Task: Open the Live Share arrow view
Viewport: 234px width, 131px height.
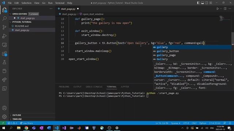Action: (x=4, y=80)
